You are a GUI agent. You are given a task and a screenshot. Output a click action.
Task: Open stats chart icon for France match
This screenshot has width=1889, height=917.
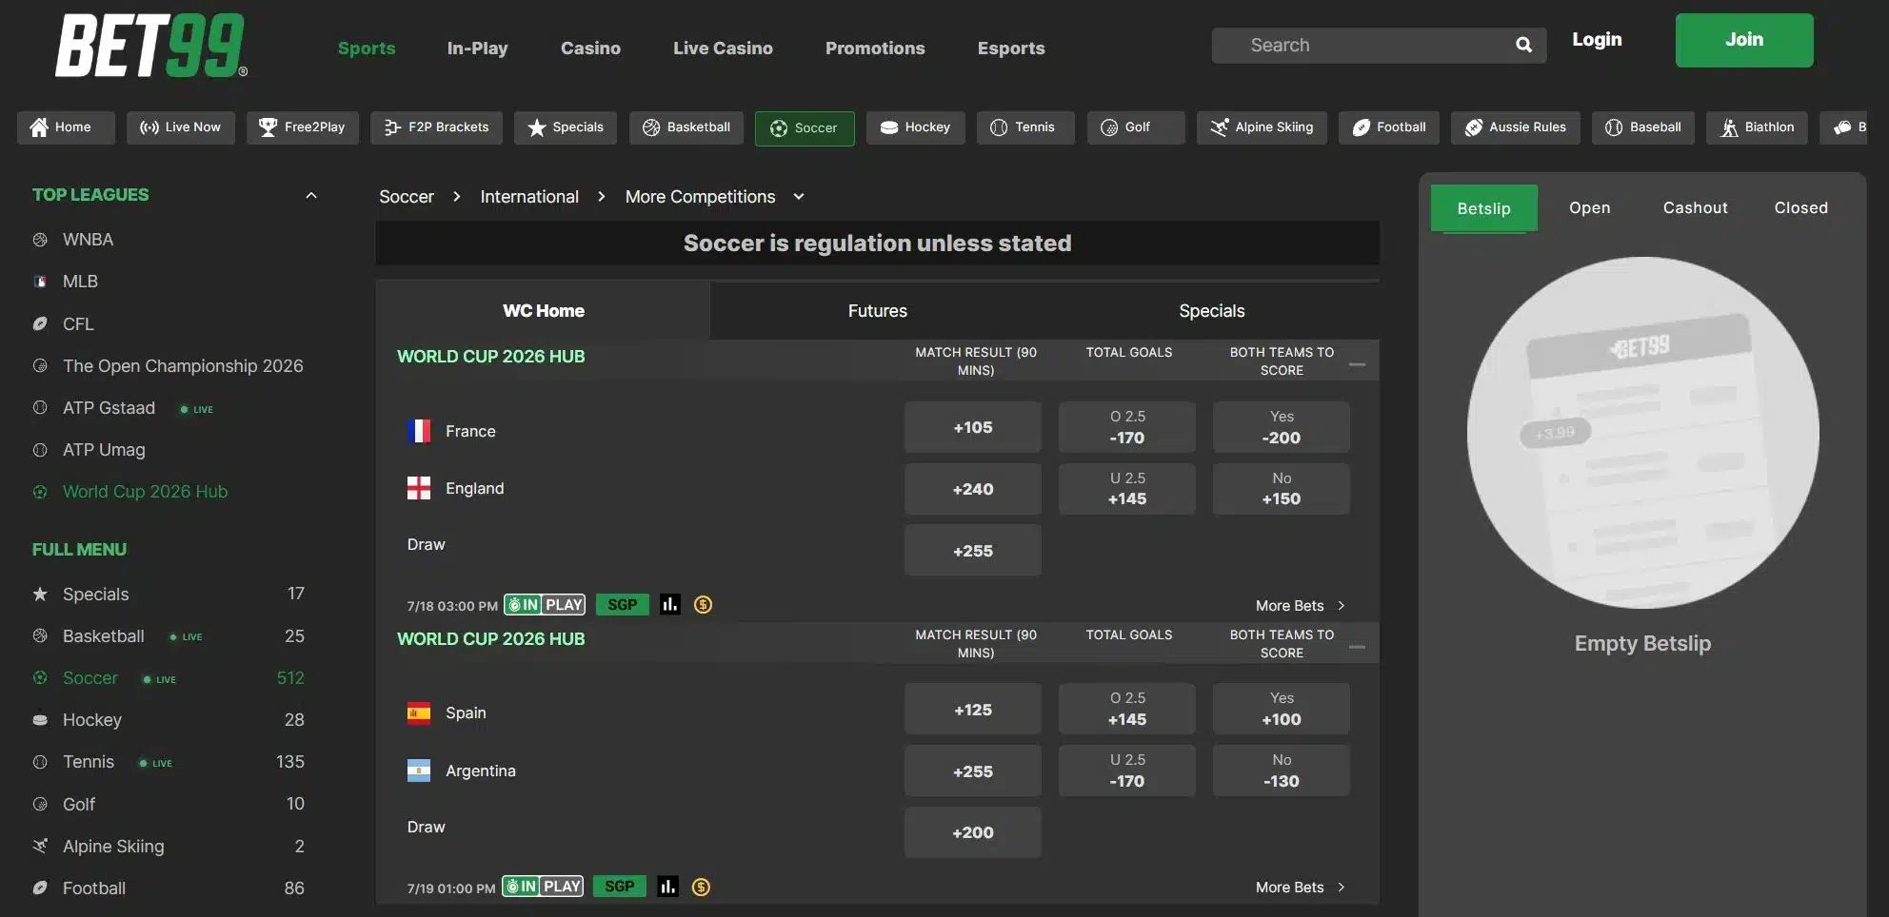point(670,605)
